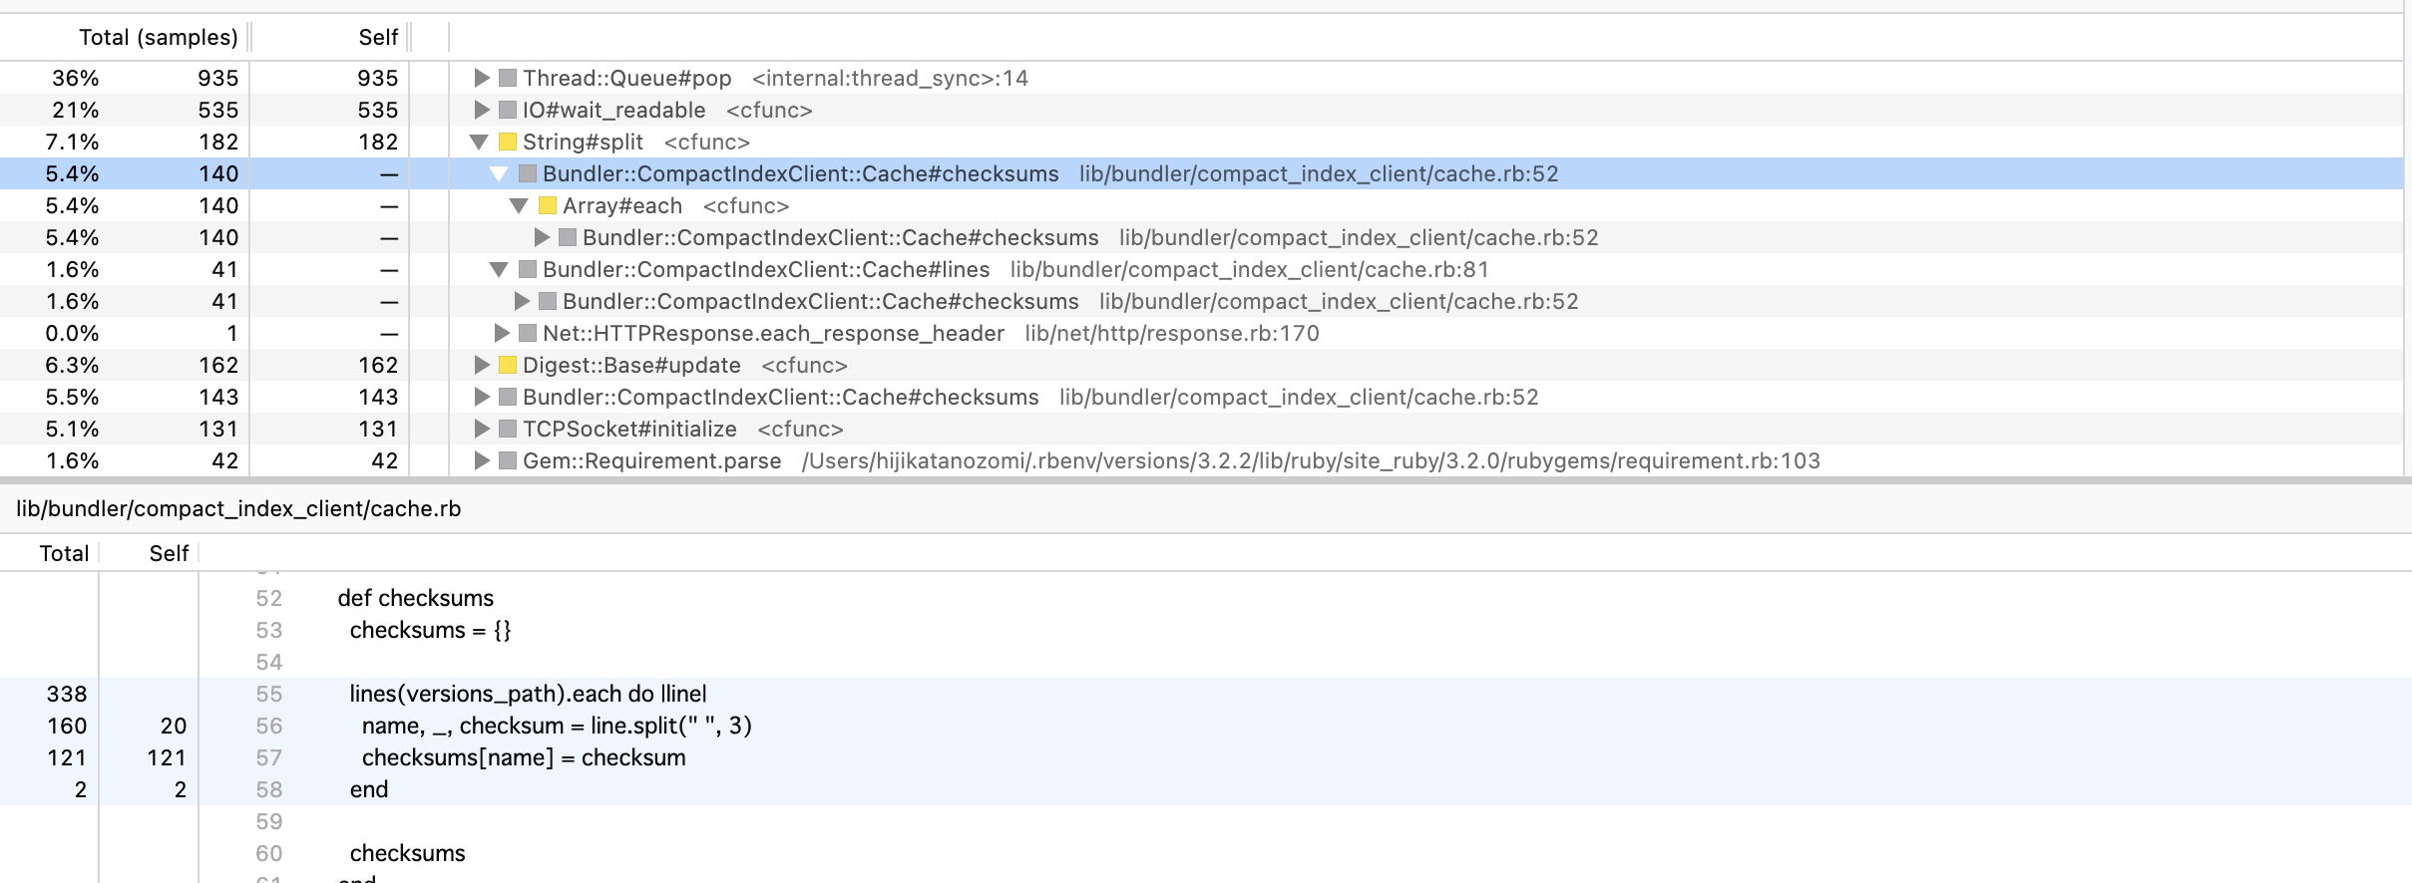The image size is (2412, 883).
Task: Click the yellow icon beside Digest::Base#update
Action: pos(508,365)
